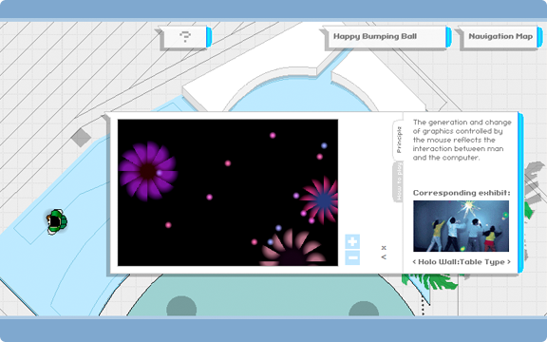The width and height of the screenshot is (547, 342).
Task: Open the Holo Wall:Table Type exhibit link
Action: coord(462,262)
